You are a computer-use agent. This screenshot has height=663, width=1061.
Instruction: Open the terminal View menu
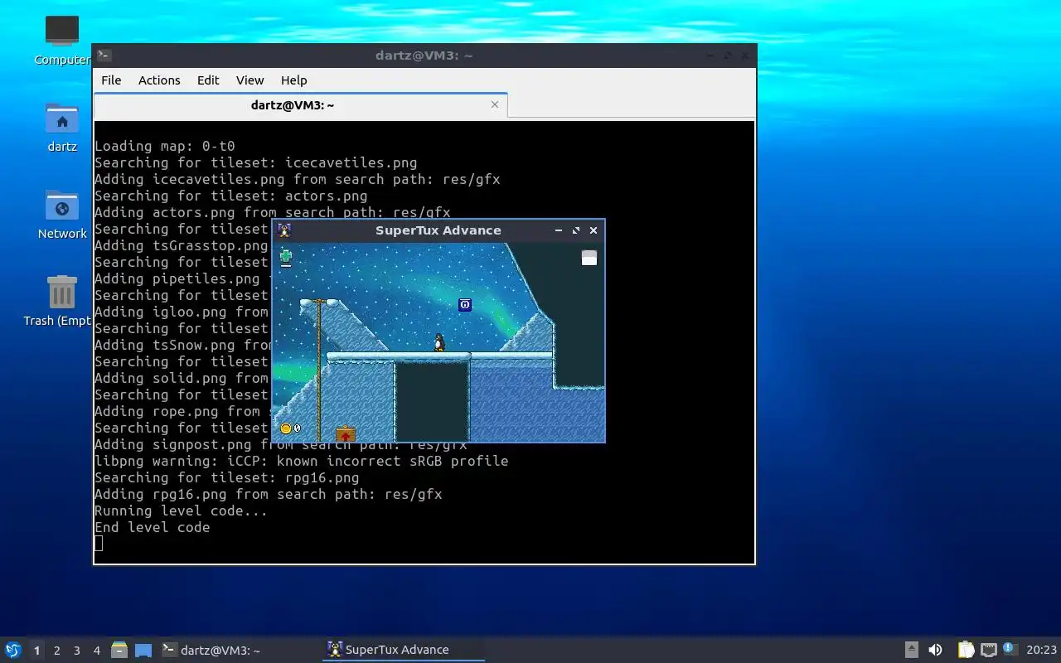click(x=250, y=80)
